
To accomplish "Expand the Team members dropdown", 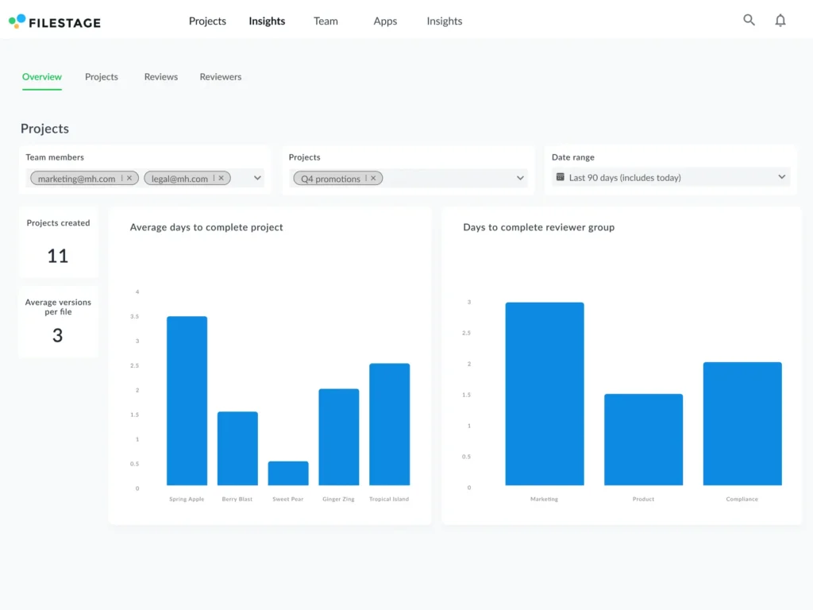I will (256, 178).
